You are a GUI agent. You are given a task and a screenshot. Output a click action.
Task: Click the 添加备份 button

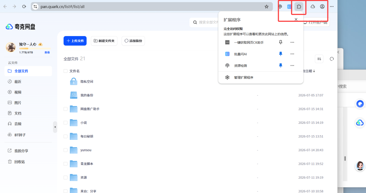(x=133, y=41)
